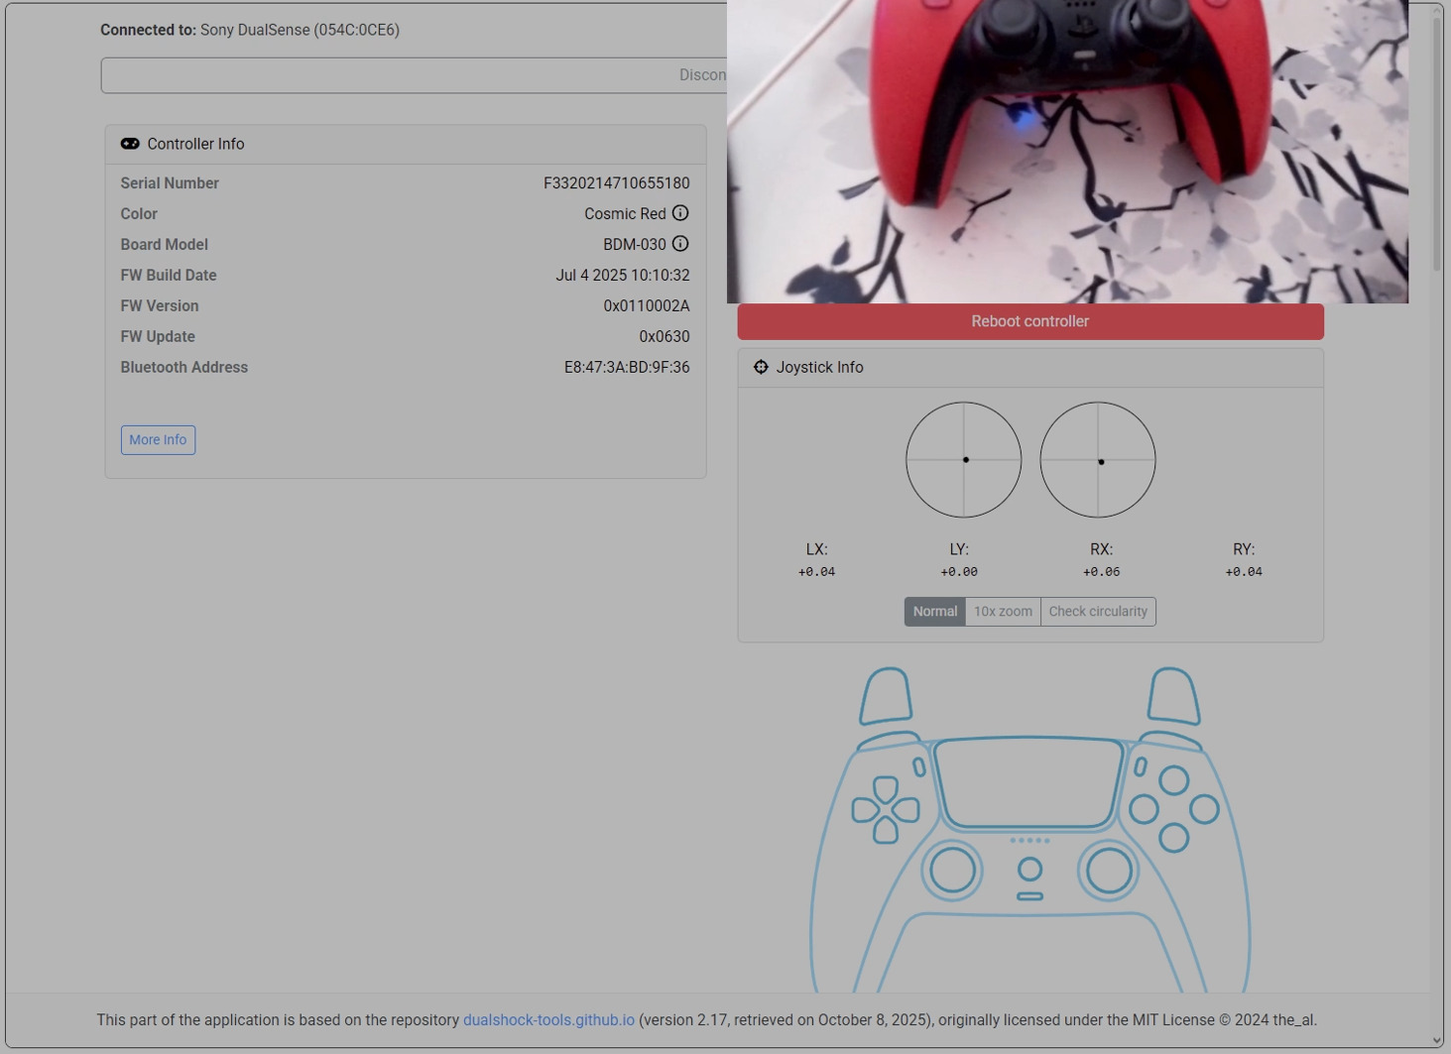Click the partially hidden Disconnect button
This screenshot has height=1054, width=1451.
point(414,75)
